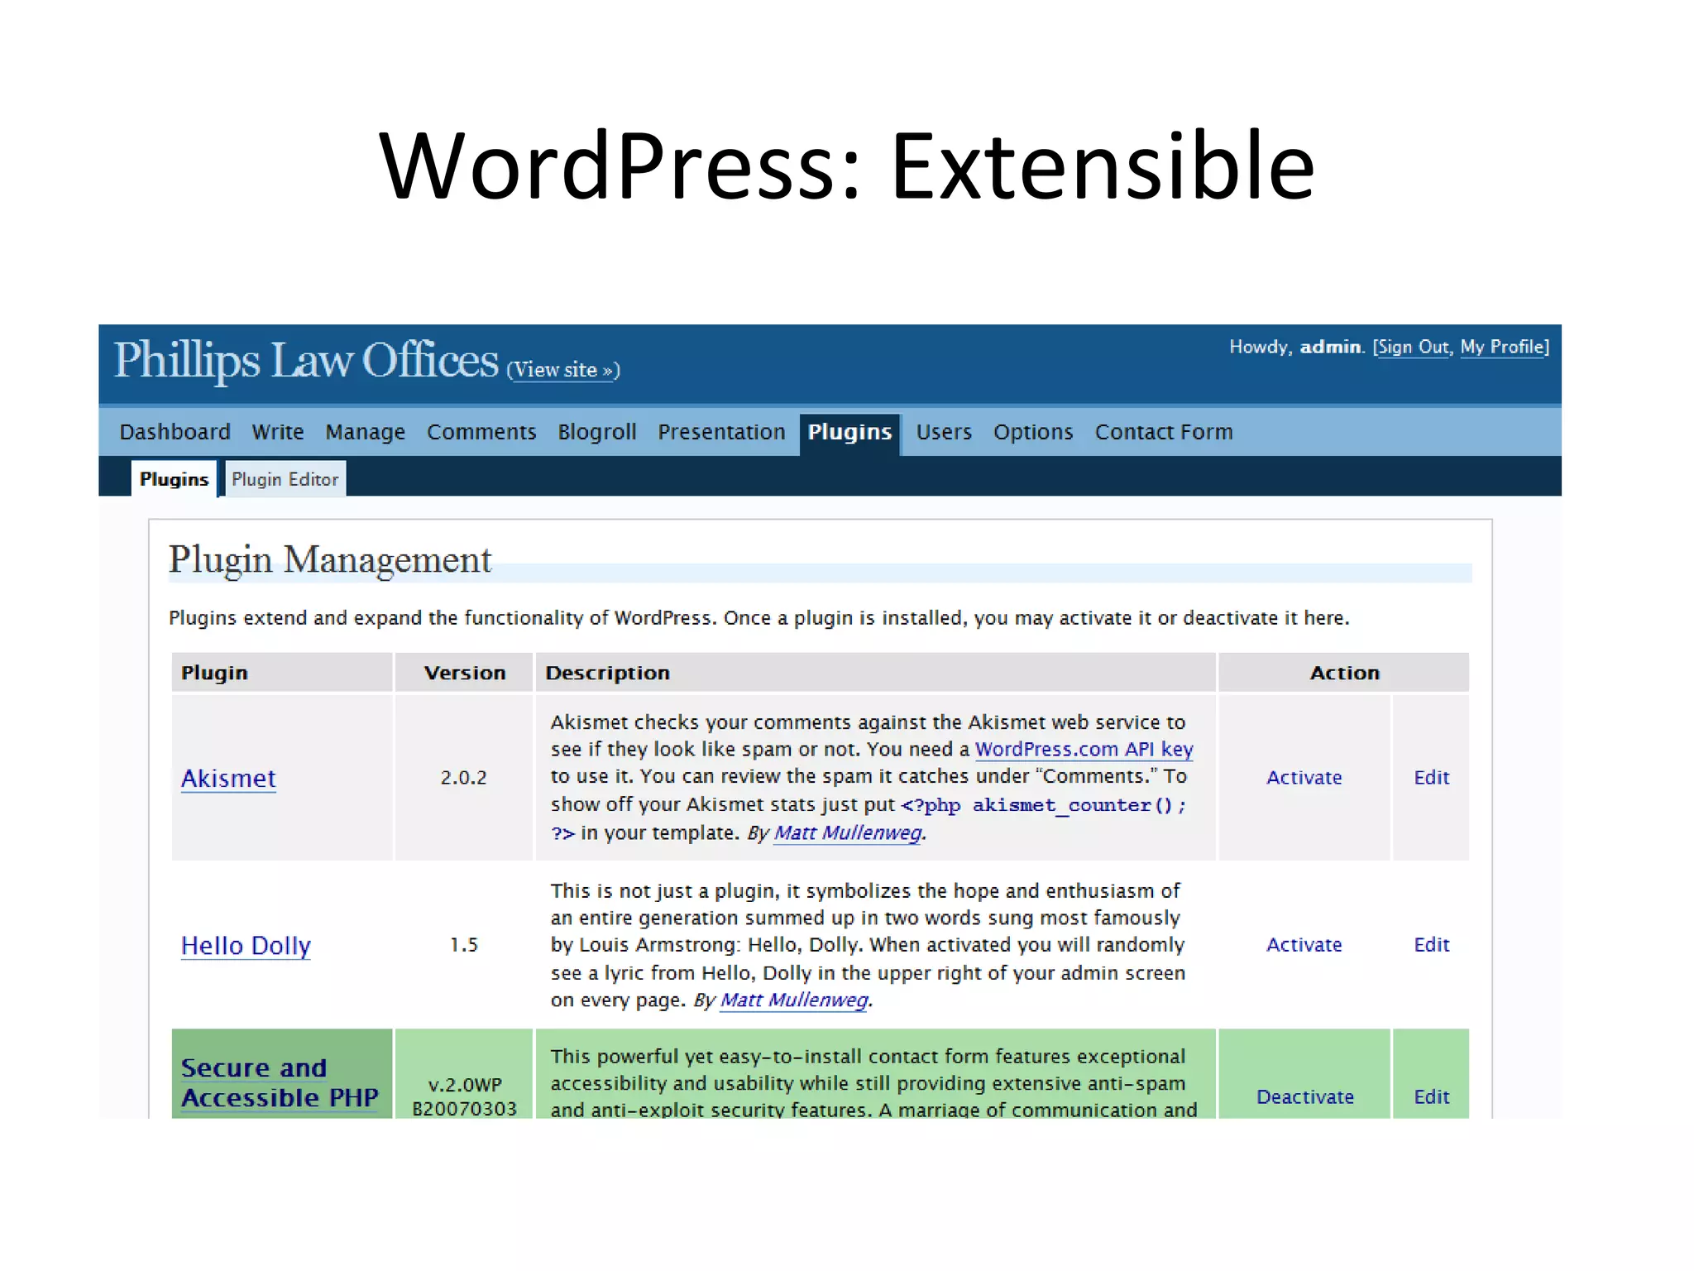Open Matt Mullenweg link in Hello Dolly description
The width and height of the screenshot is (1694, 1271).
[x=794, y=1000]
